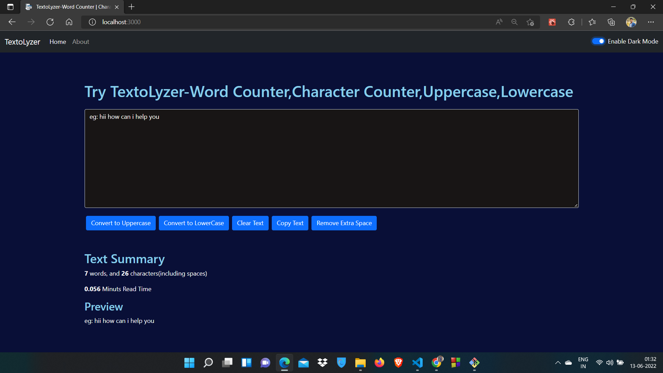
Task: Click Convert to Uppercase button
Action: point(121,223)
